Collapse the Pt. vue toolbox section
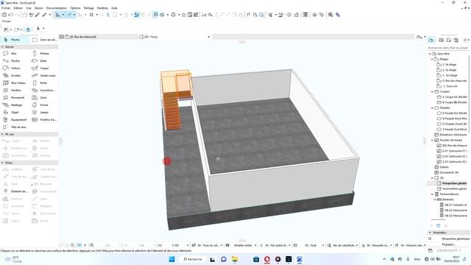This screenshot has width=471, height=265. 2,134
